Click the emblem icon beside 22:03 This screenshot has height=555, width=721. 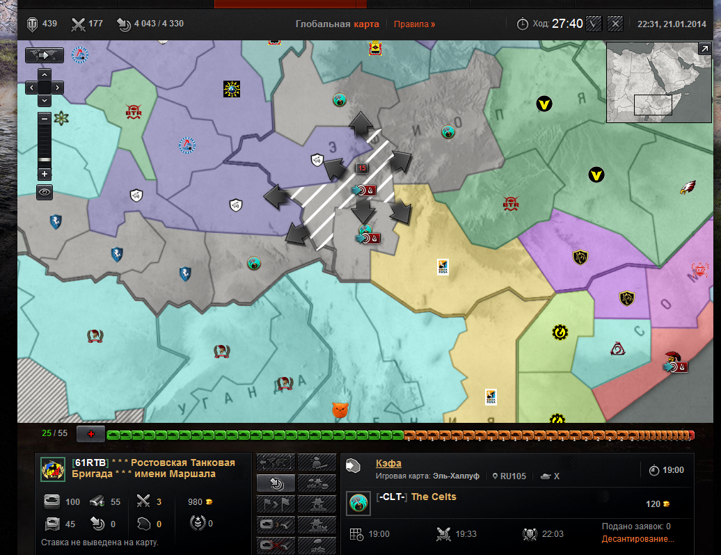tap(530, 534)
